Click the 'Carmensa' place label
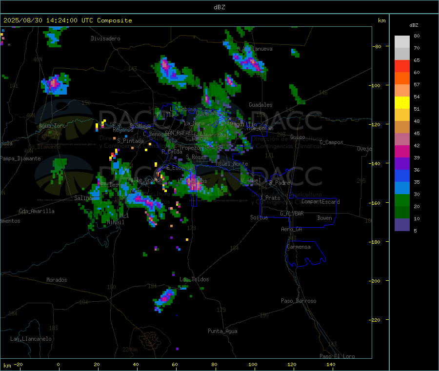439x371 pixels. (299, 247)
